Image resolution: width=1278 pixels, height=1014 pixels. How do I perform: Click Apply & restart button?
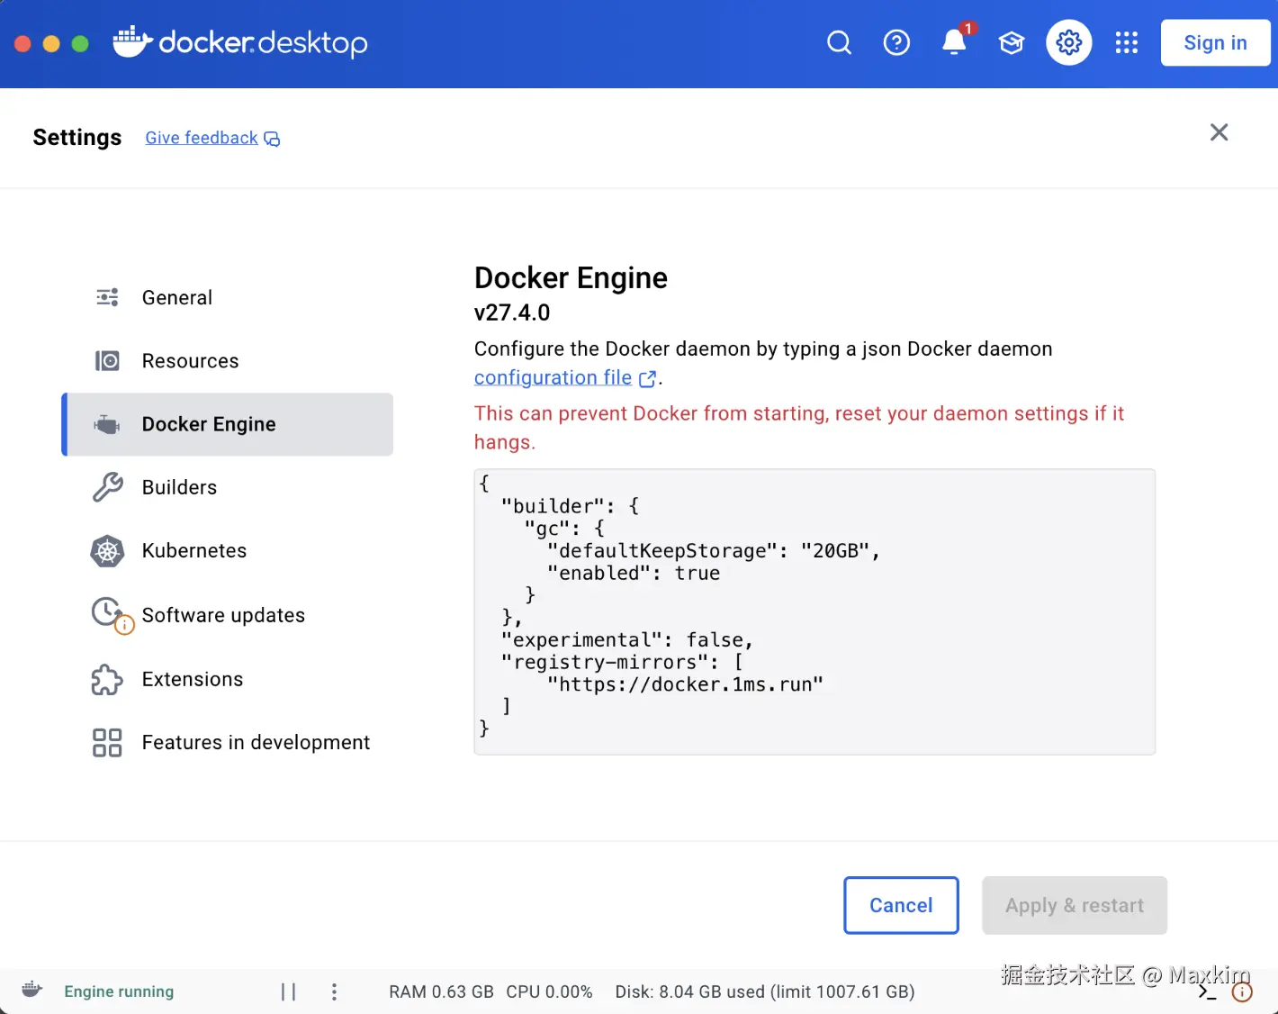pos(1075,905)
